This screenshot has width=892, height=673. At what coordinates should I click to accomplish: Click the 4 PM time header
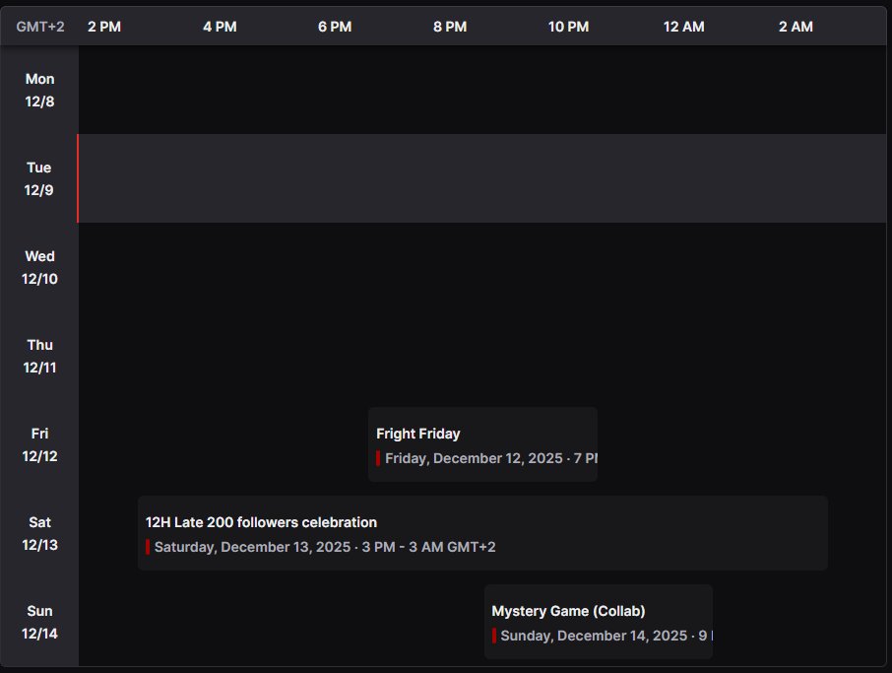pos(220,27)
